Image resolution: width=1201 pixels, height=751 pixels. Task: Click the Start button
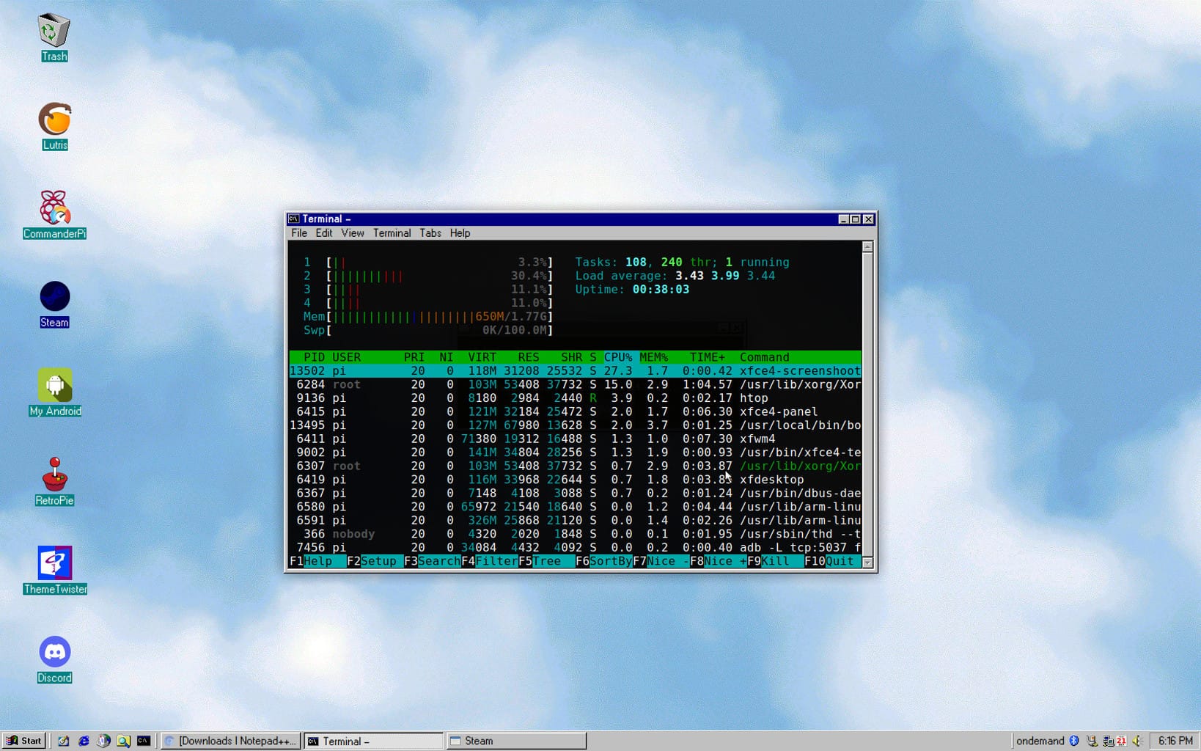pos(24,741)
